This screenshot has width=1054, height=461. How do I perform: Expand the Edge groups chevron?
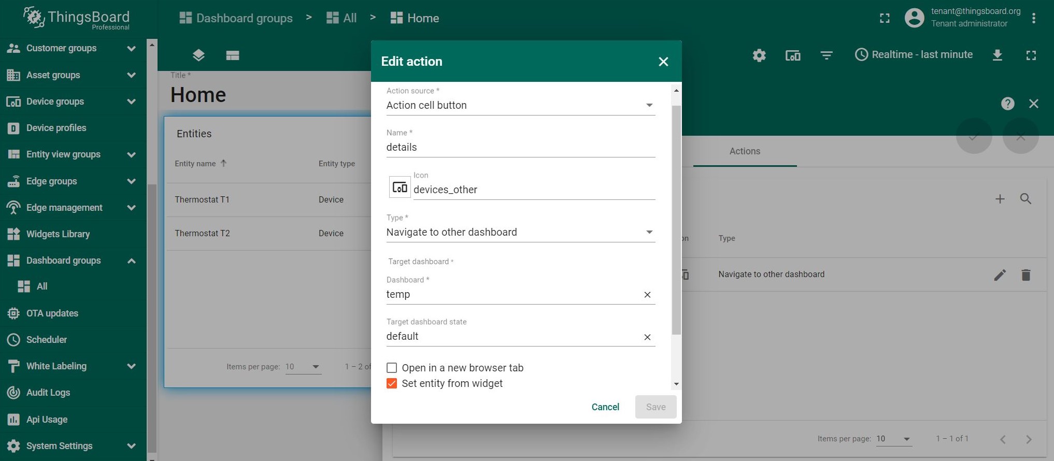point(132,181)
